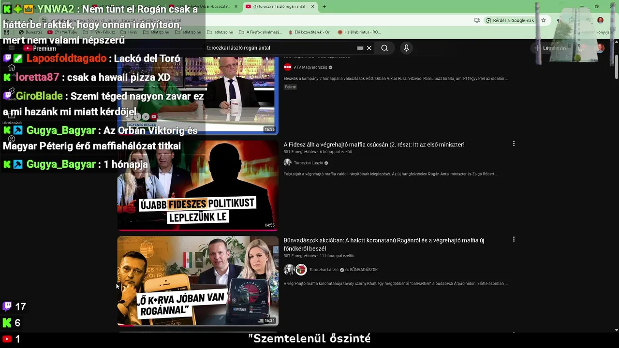Screen dimensions: 619x348
Task: Close the 'toroczkai lászló rogán antal' tab
Action: point(312,6)
